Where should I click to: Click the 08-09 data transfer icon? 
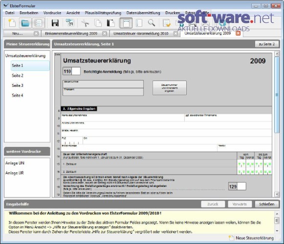(x=70, y=22)
